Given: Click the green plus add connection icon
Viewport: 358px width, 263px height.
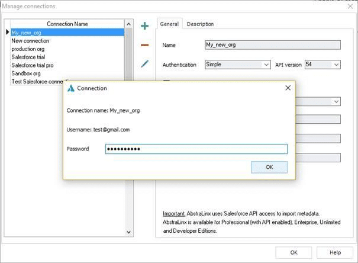Looking at the screenshot, I should [x=144, y=25].
